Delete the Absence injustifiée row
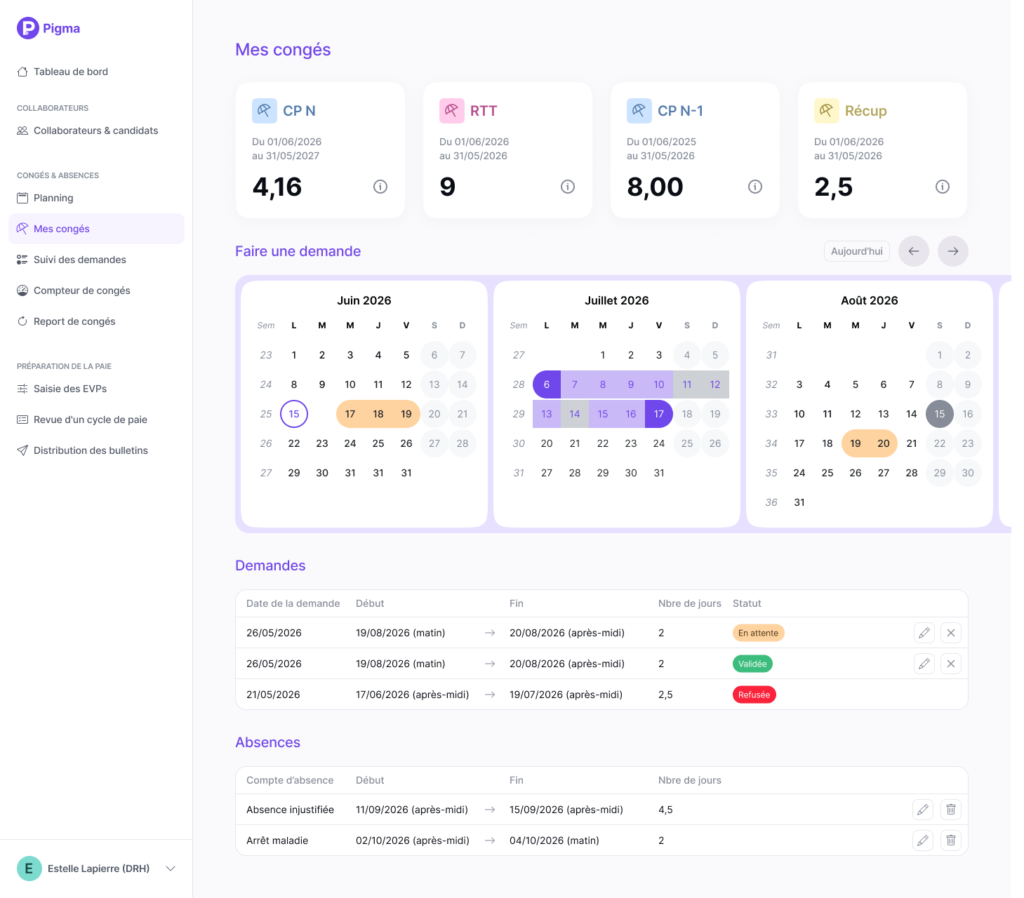This screenshot has width=1024, height=898. tap(951, 810)
